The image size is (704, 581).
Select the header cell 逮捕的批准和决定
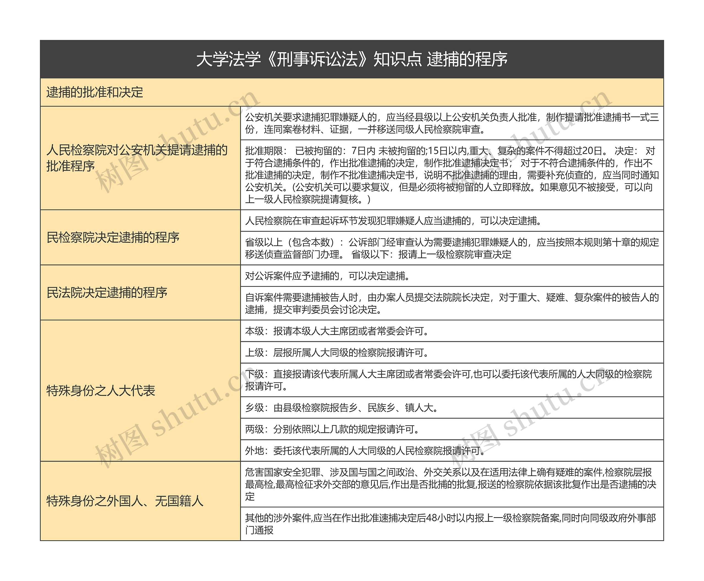[352, 92]
